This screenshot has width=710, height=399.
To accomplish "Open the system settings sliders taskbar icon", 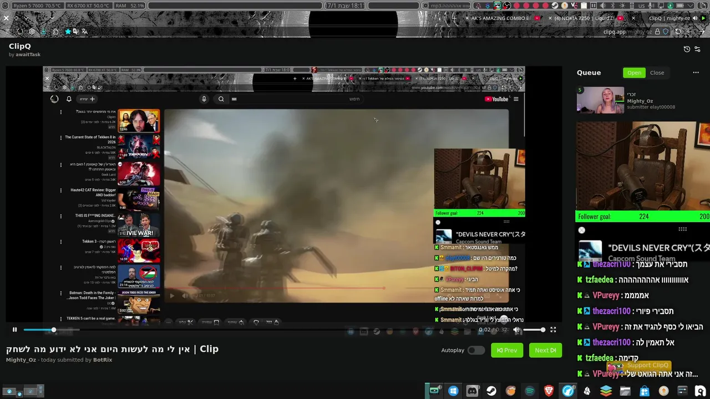I will [682, 391].
